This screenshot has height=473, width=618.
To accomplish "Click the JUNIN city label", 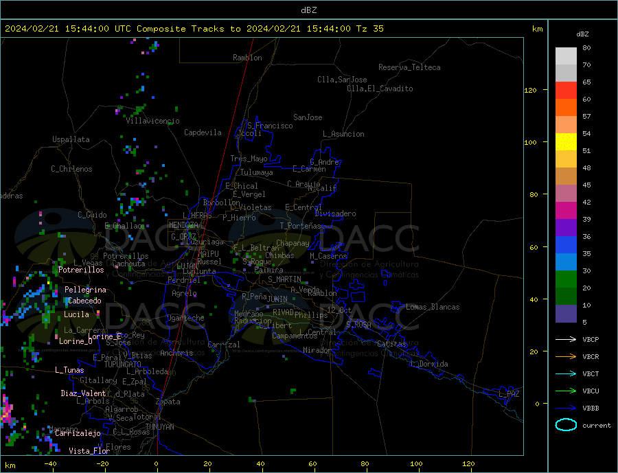I will (277, 299).
